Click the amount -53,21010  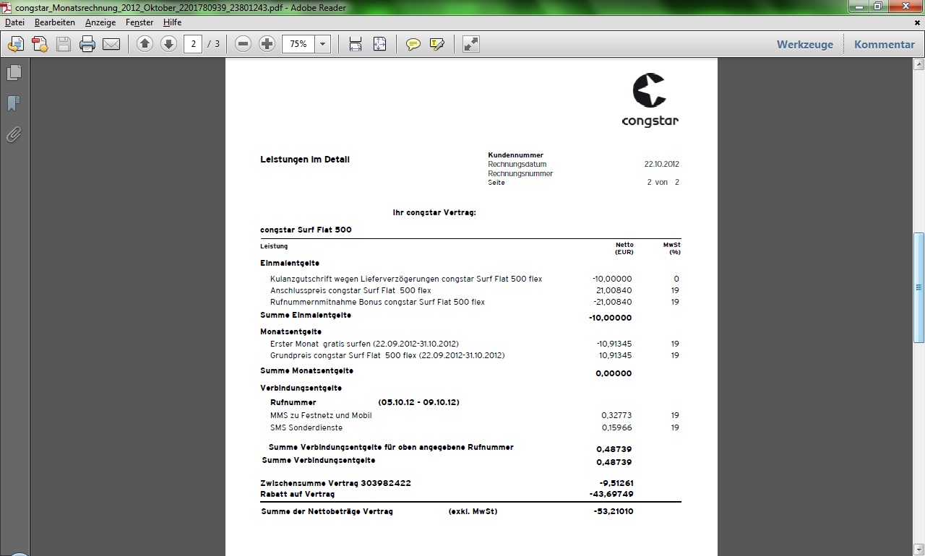[x=614, y=511]
